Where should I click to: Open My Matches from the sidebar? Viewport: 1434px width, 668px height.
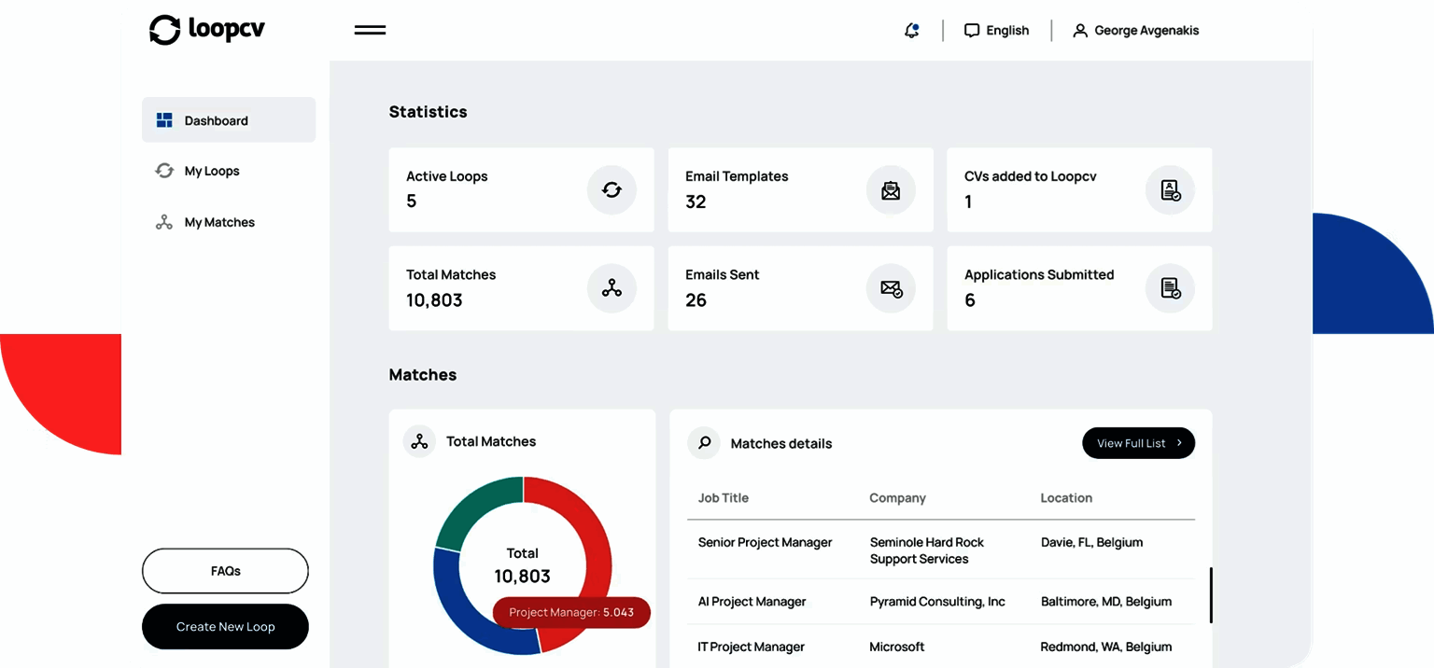pos(218,222)
